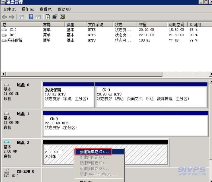Click the 磁盘 1 disk icon
Image resolution: width=212 pixels, height=182 pixels.
coord(7,114)
